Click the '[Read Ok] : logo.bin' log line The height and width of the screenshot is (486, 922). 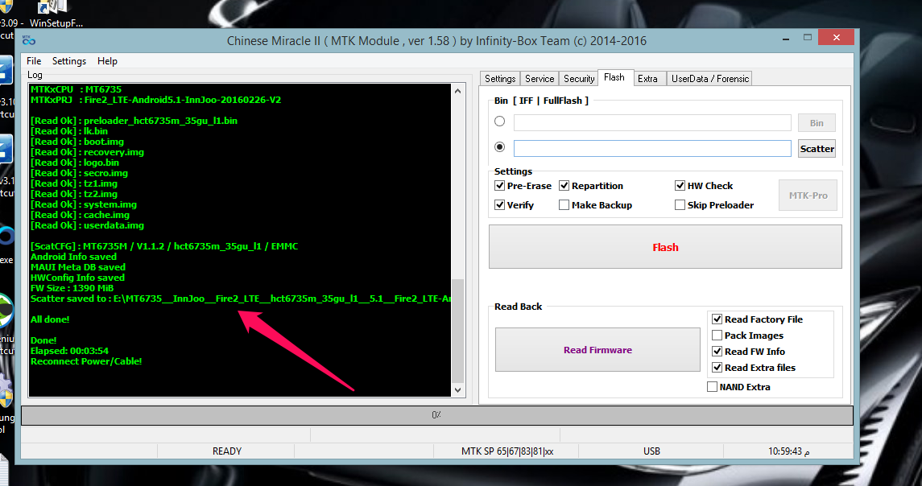point(75,163)
